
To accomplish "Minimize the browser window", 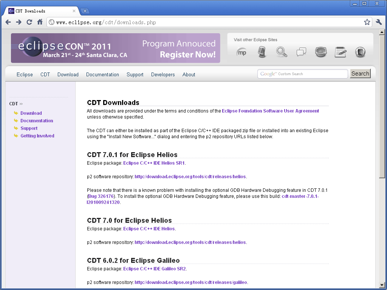I will pyautogui.click(x=355, y=3).
